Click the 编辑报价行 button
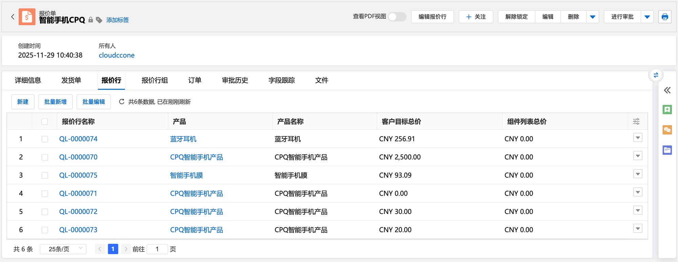This screenshot has width=678, height=262. tap(432, 17)
